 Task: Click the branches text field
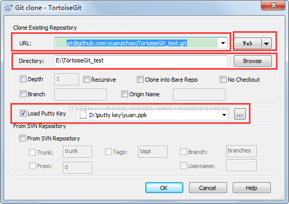click(241, 151)
